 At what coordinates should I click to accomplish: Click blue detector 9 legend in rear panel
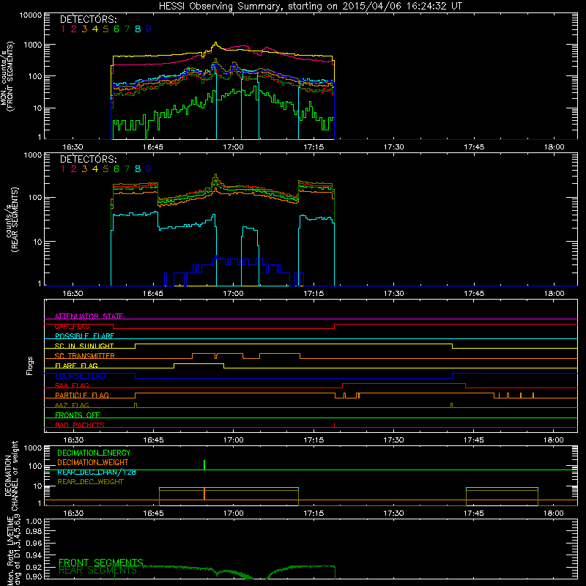click(x=149, y=169)
